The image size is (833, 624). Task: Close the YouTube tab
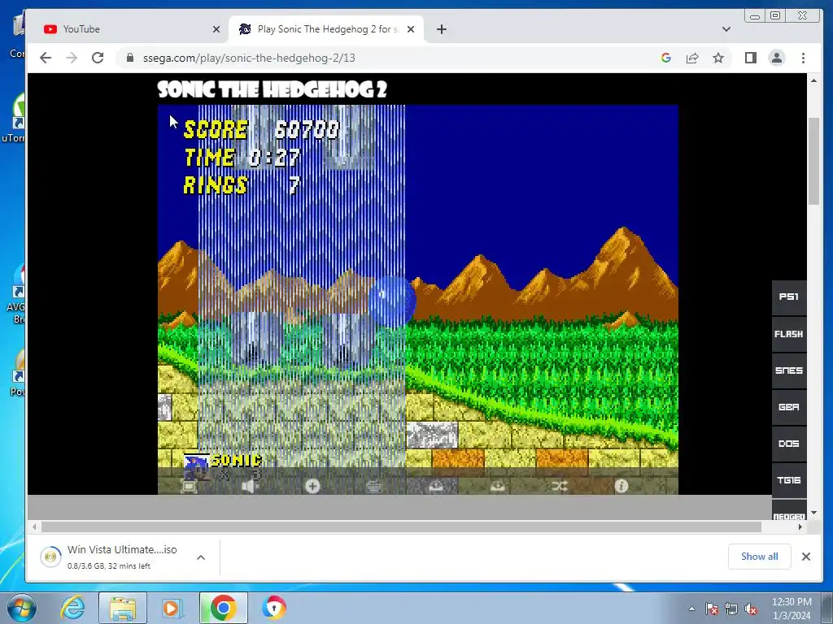click(x=216, y=29)
